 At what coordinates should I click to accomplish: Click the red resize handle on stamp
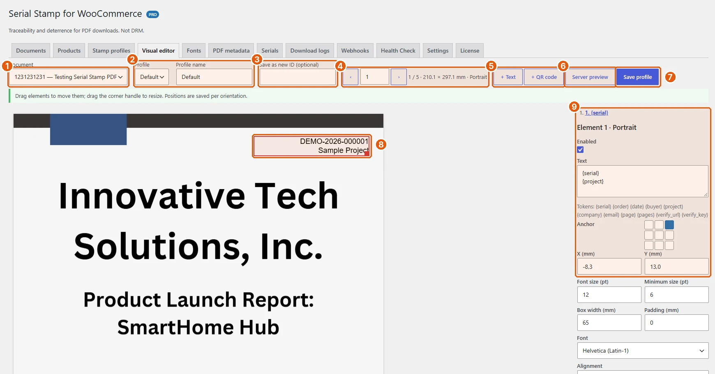pyautogui.click(x=367, y=153)
